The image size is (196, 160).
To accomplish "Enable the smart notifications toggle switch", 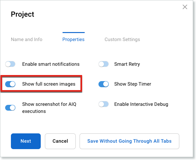I will [x=10, y=64].
